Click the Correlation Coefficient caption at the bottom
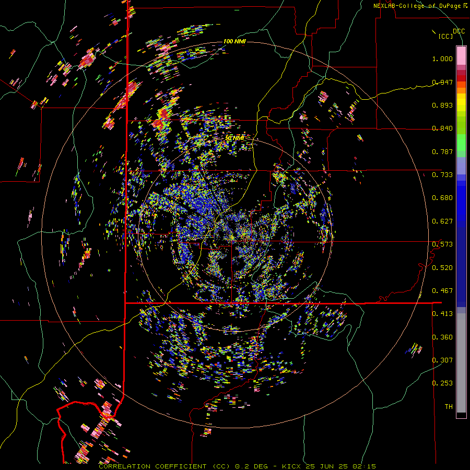The width and height of the screenshot is (470, 470). point(237,466)
